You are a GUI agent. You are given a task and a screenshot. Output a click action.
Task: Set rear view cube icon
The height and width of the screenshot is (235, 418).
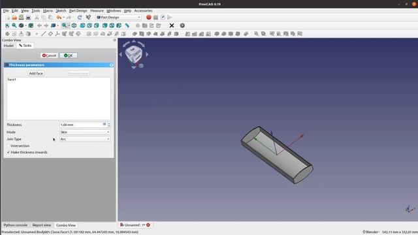(x=104, y=25)
